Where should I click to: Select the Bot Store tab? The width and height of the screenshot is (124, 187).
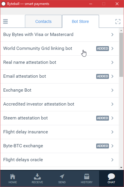click(x=80, y=21)
